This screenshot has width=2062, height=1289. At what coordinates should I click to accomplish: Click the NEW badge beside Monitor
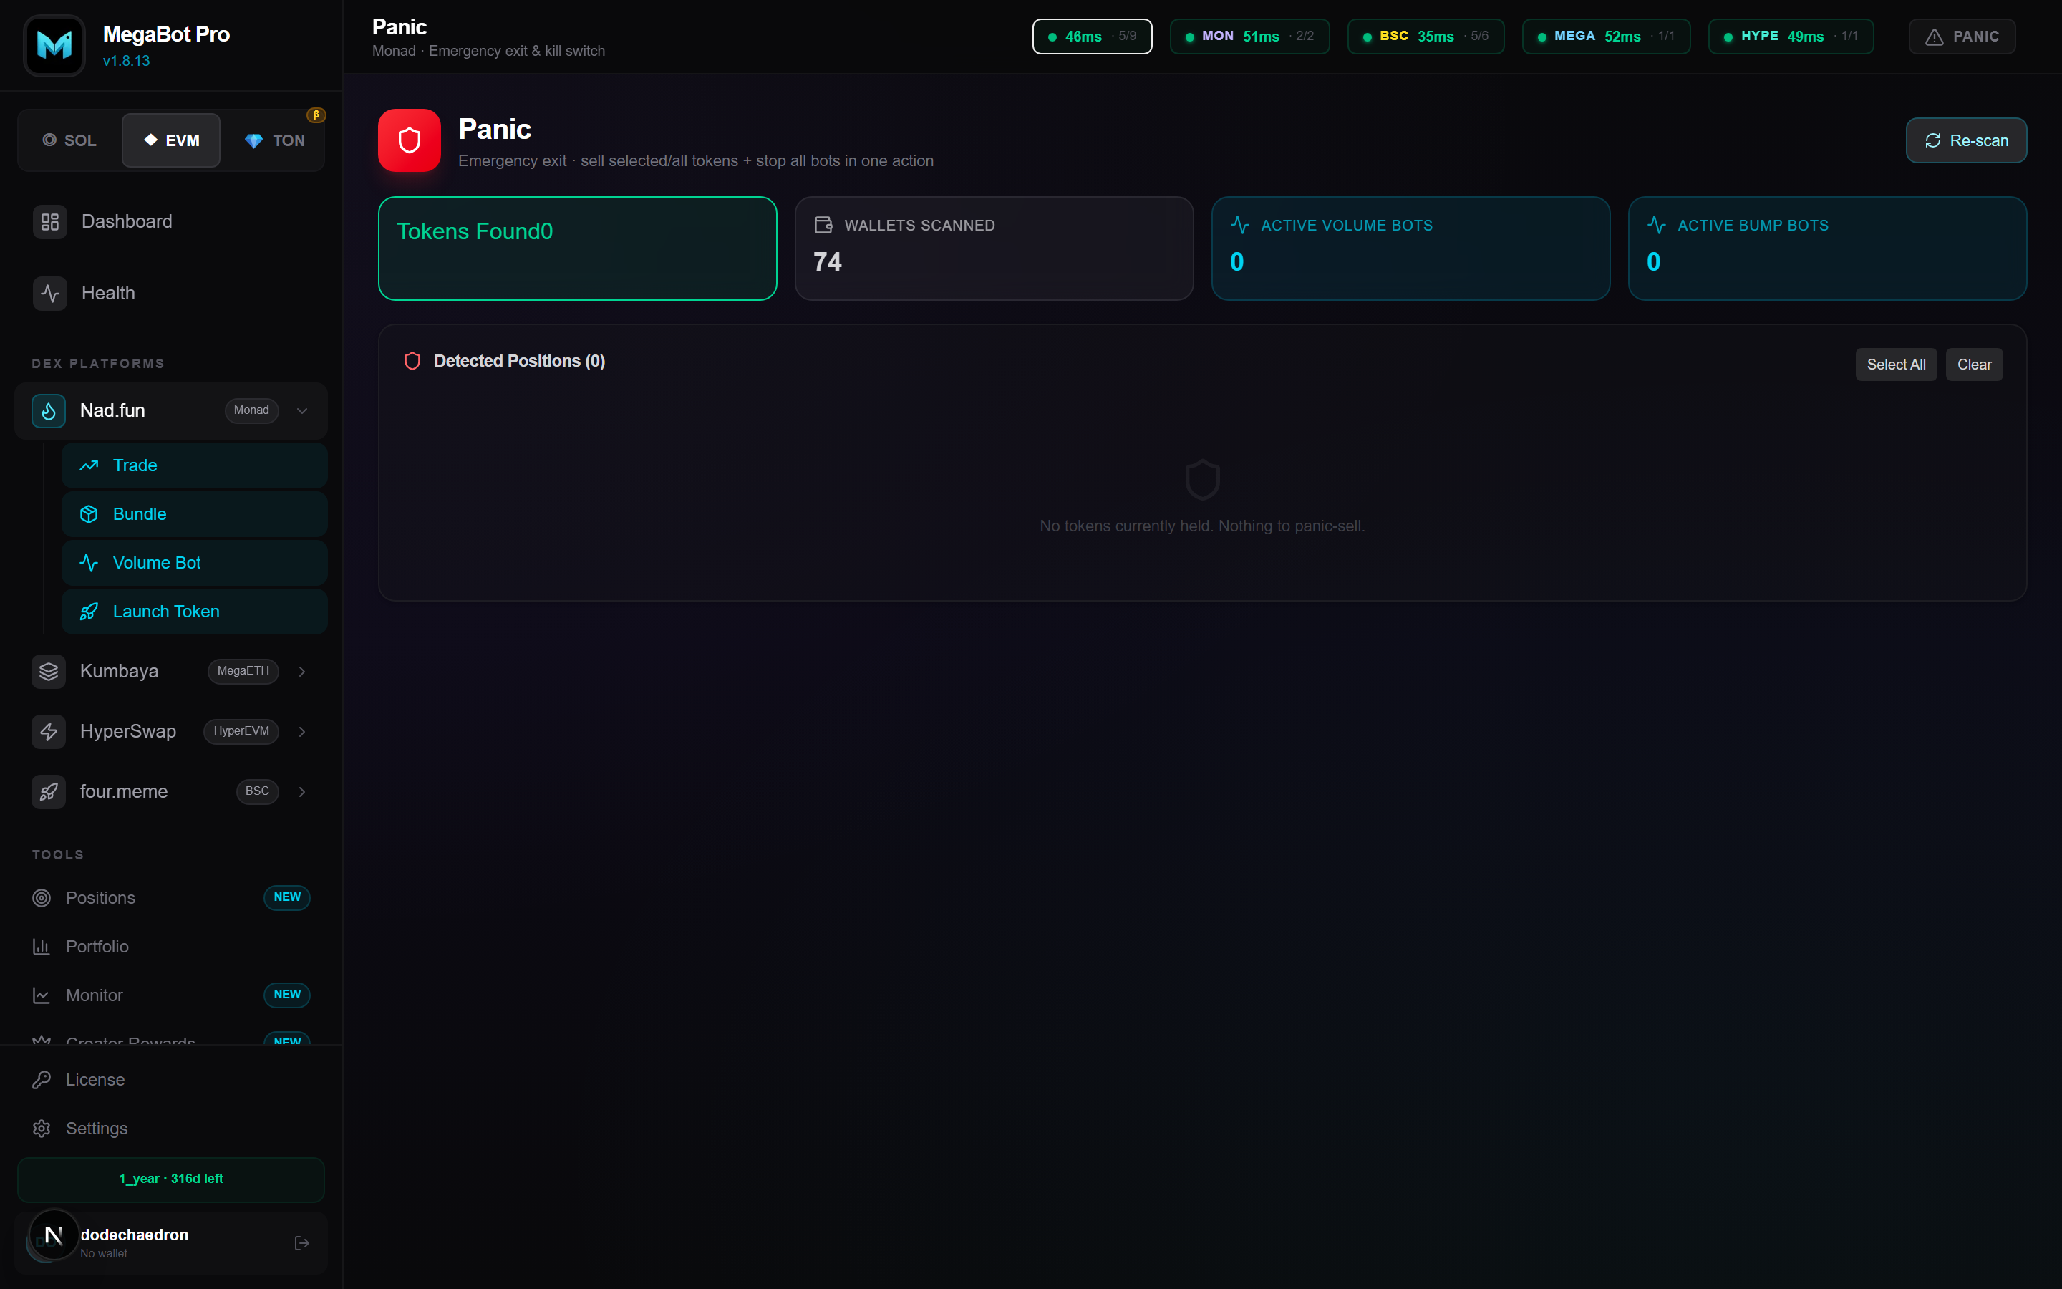tap(287, 995)
